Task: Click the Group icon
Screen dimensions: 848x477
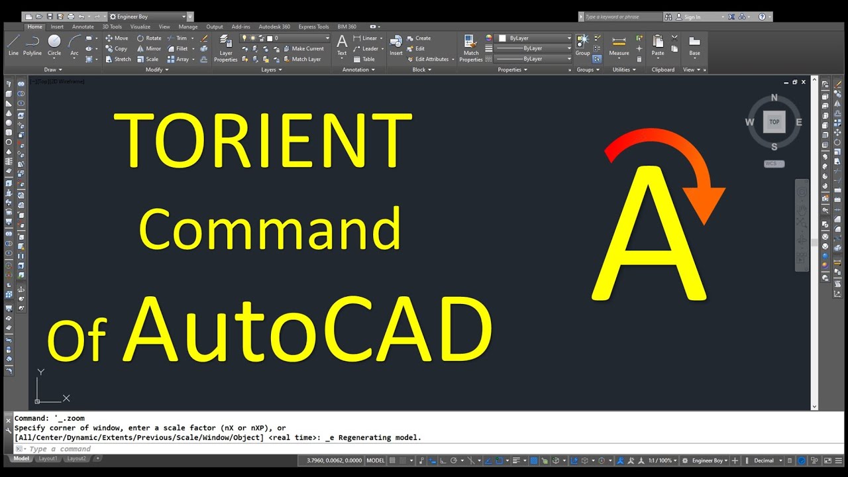Action: click(582, 45)
